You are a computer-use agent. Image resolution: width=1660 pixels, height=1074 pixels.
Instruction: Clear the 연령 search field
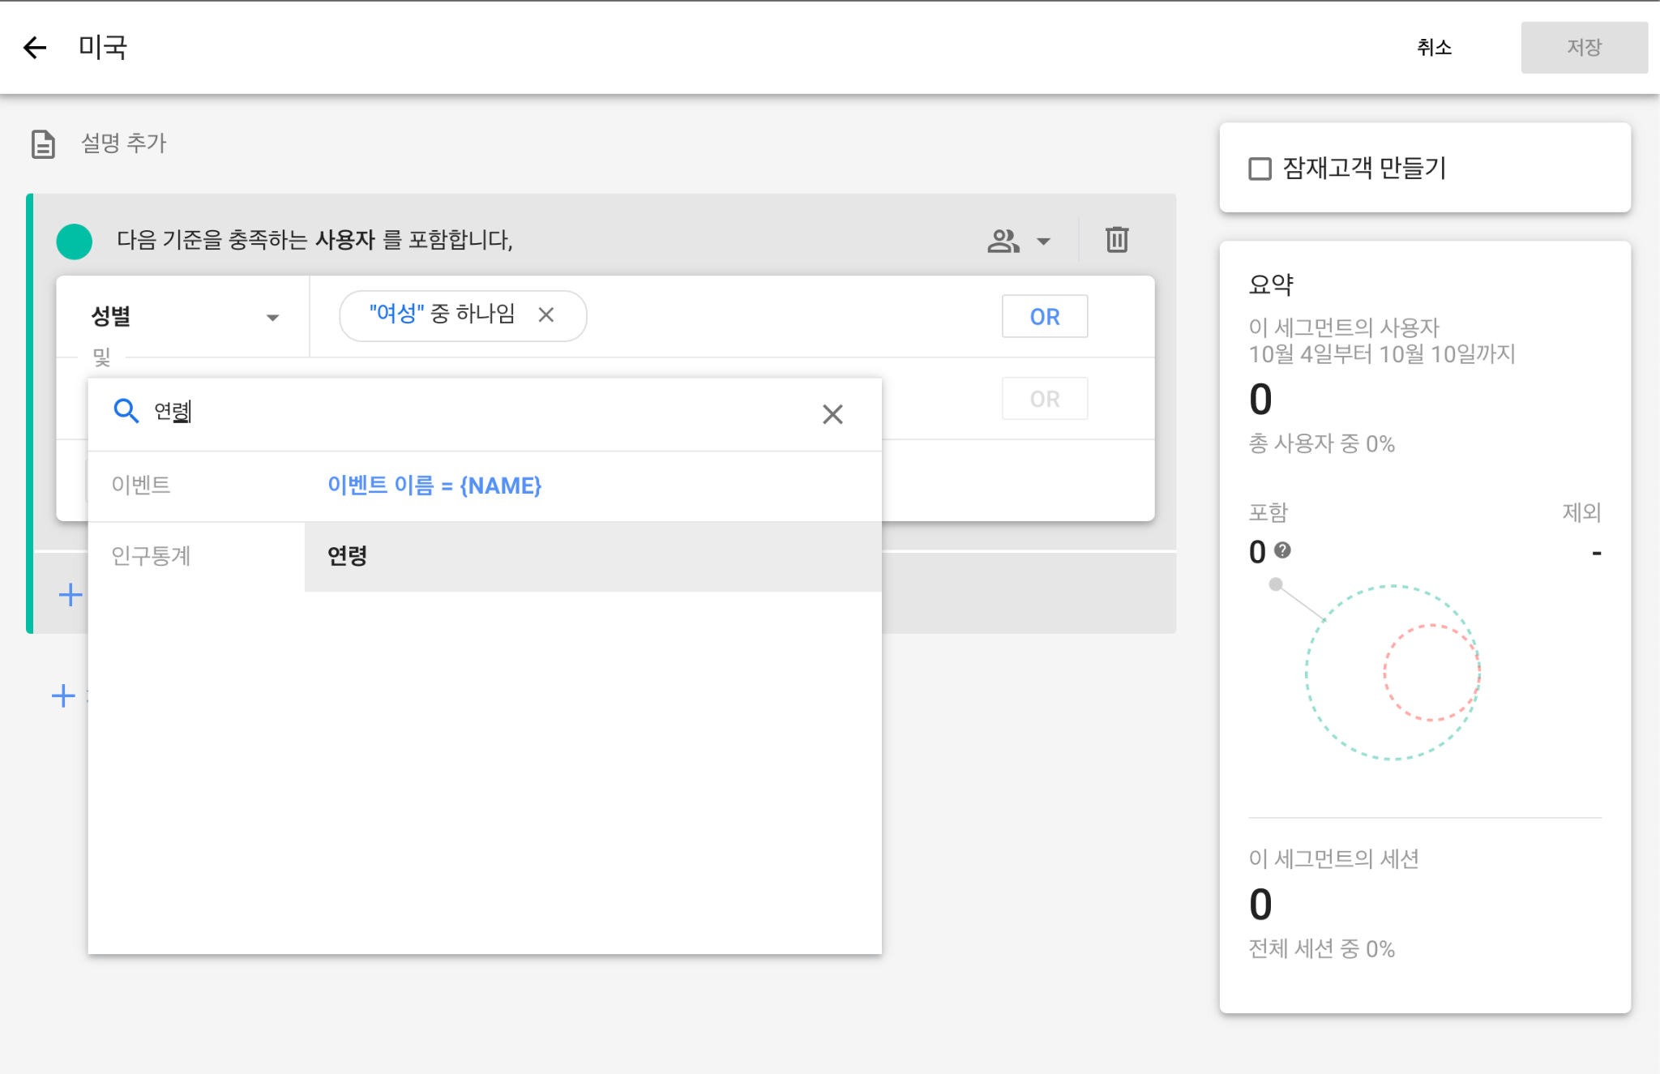pos(832,414)
